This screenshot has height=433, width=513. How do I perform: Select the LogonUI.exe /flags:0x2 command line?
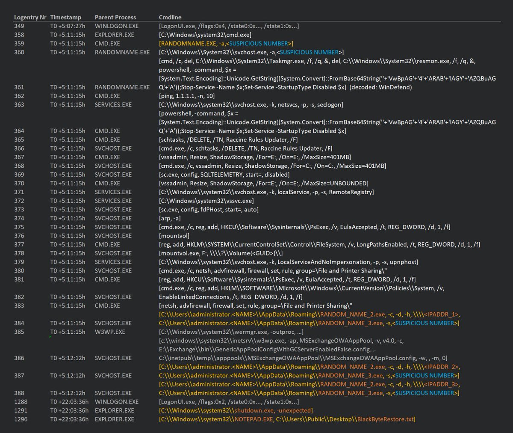[x=229, y=402]
